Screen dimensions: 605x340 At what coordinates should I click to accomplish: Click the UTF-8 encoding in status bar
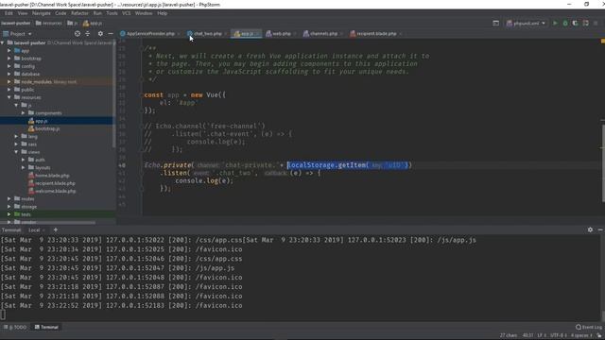pos(559,335)
